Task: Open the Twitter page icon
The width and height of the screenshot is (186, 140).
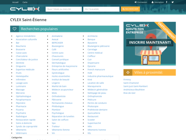Action: pyautogui.click(x=172, y=2)
